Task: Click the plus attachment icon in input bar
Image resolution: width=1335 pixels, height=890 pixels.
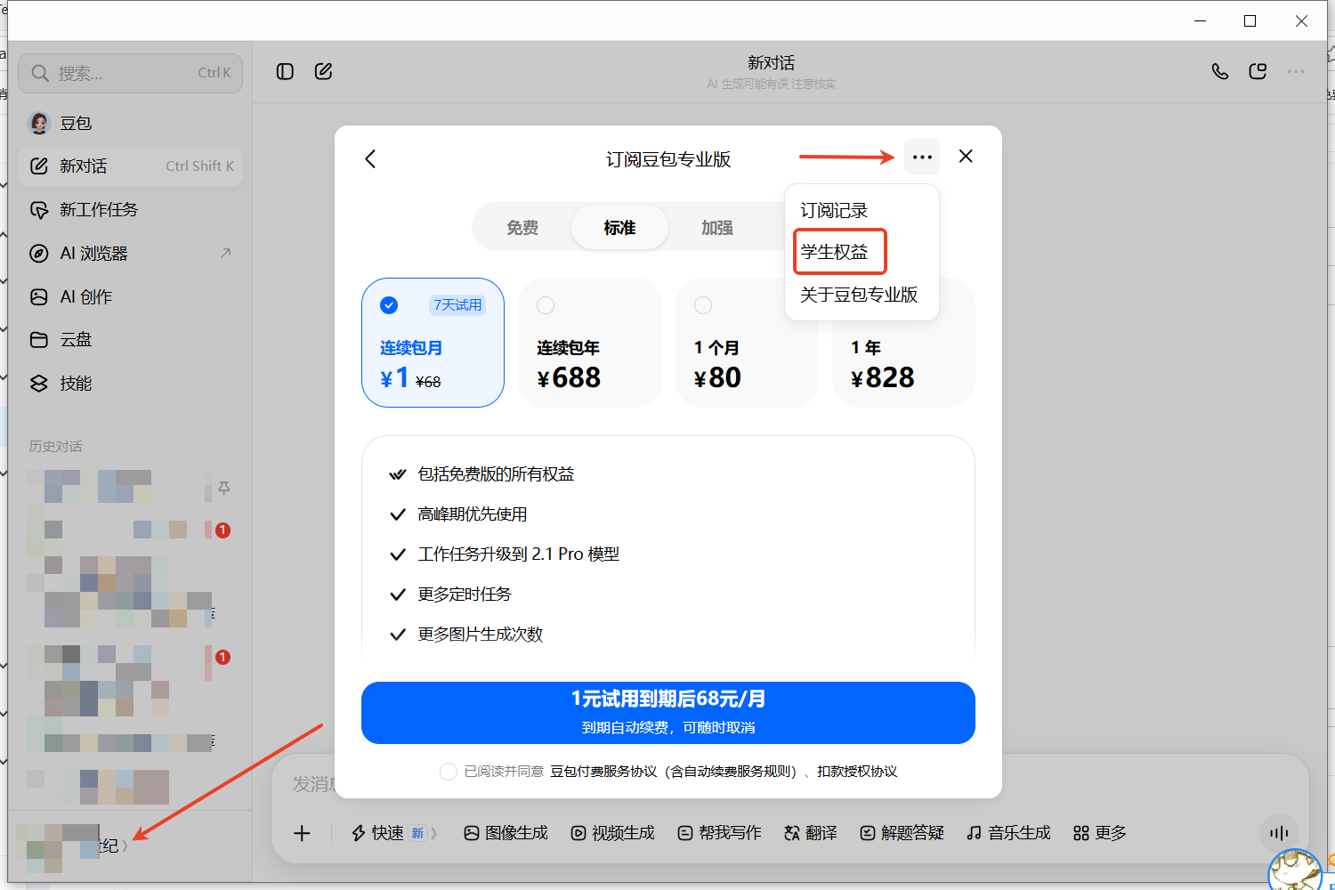Action: tap(303, 833)
